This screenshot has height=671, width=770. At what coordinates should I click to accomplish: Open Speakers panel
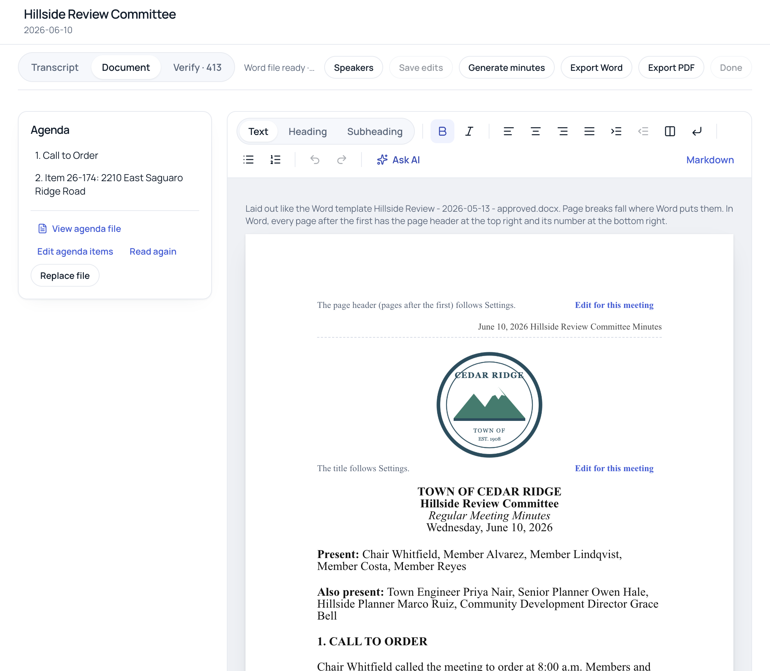(x=354, y=68)
